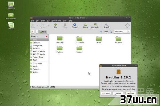Select the Pictures folder icon

click(118, 40)
